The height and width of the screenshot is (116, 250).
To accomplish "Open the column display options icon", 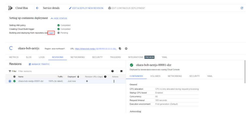I will tap(121, 71).
